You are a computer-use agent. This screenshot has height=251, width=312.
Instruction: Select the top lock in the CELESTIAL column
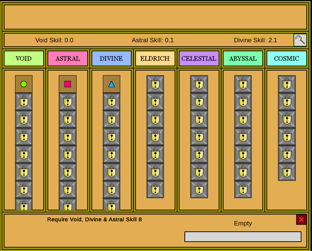coord(199,83)
